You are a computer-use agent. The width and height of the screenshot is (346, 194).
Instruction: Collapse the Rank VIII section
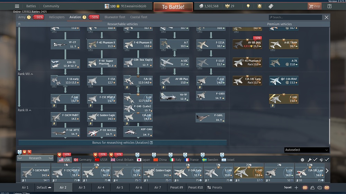tap(25, 74)
